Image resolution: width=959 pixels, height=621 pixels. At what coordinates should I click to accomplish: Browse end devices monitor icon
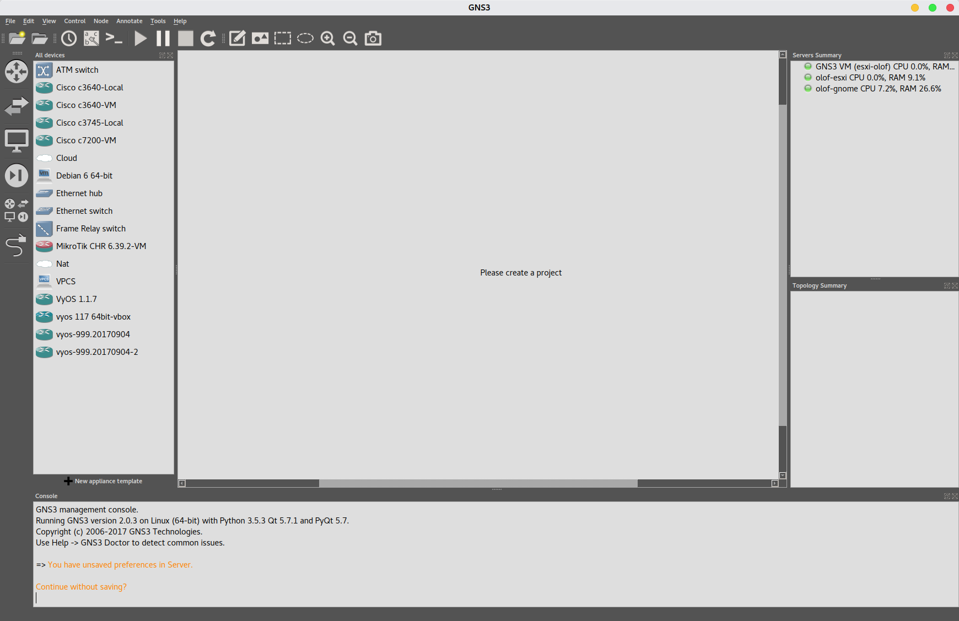point(17,141)
